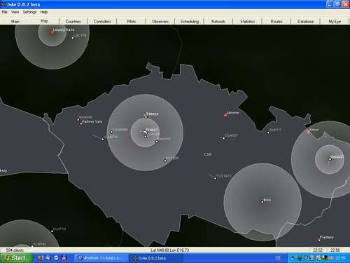Switch to the Pilots tab
This screenshot has width=350, height=263.
click(132, 21)
